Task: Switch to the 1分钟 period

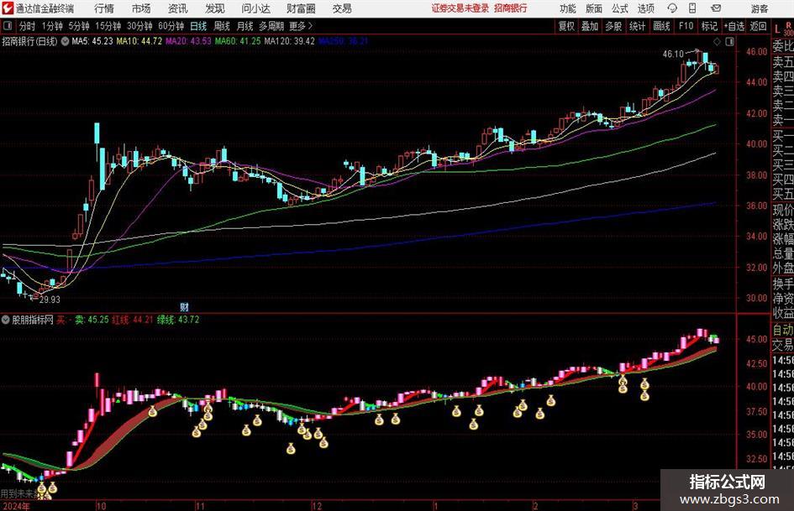Action: click(x=52, y=26)
